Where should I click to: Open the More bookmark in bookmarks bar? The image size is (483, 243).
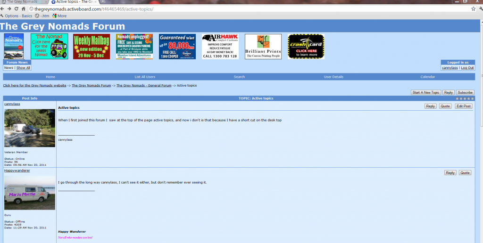click(x=59, y=16)
